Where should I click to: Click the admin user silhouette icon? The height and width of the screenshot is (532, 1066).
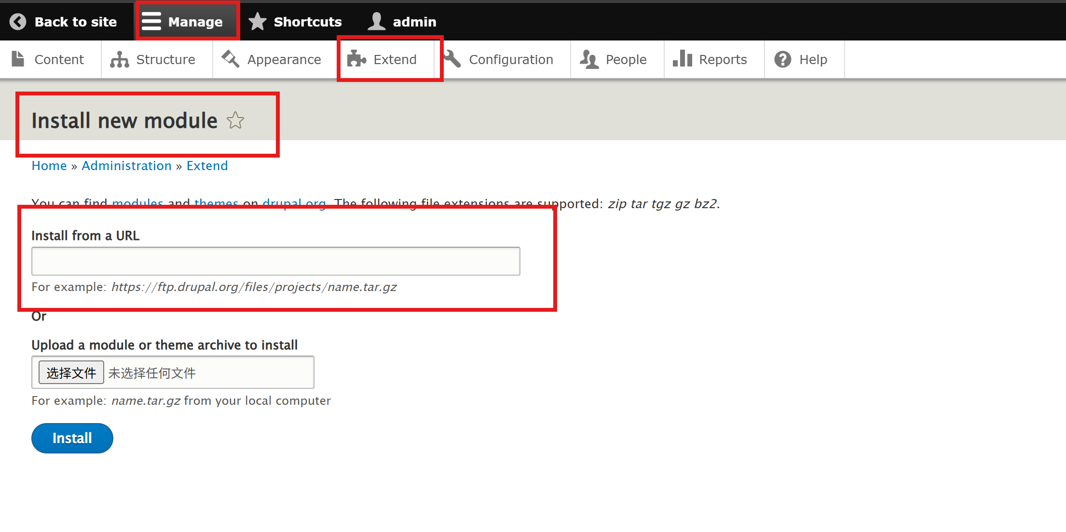[x=376, y=22]
